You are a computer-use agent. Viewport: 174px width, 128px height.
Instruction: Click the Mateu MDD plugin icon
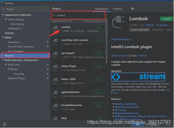coord(56,81)
